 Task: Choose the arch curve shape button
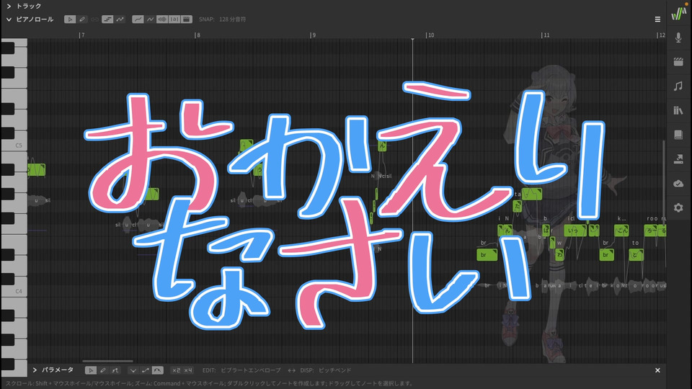tap(158, 370)
